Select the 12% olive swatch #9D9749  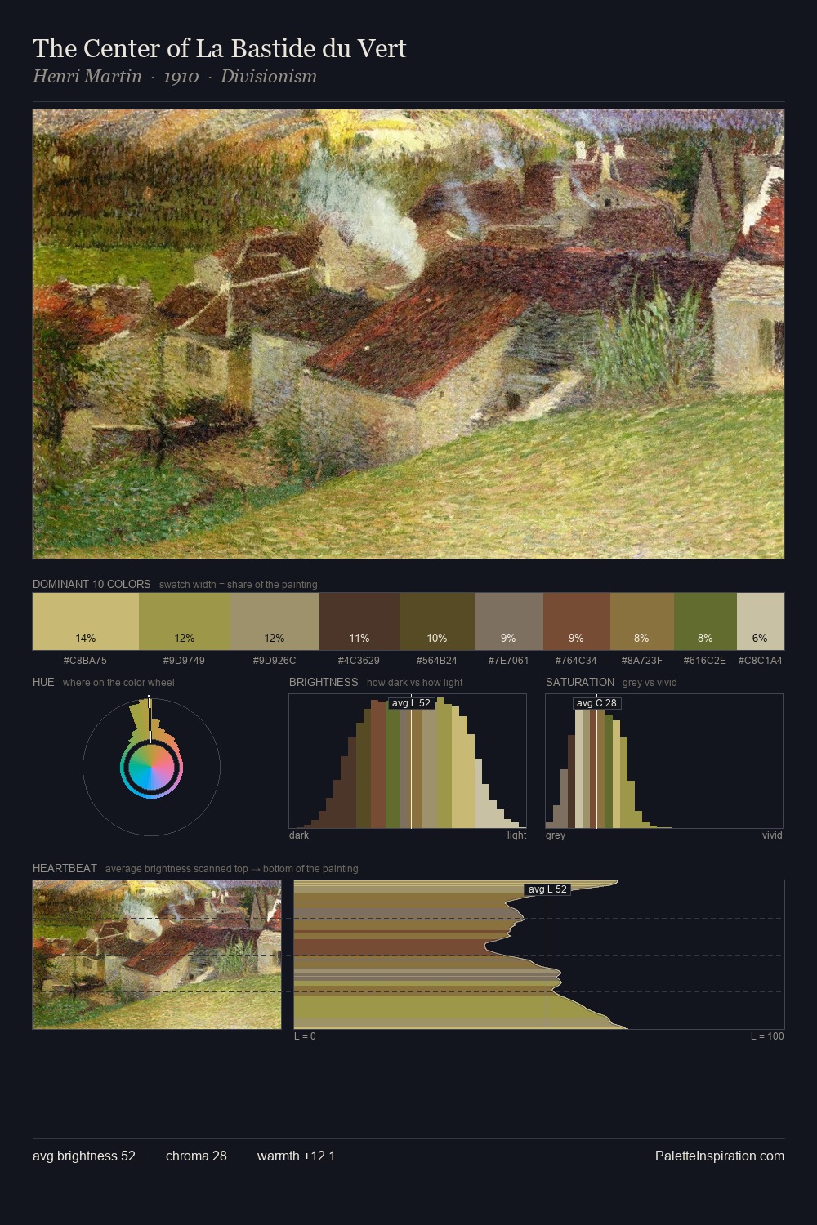point(185,621)
